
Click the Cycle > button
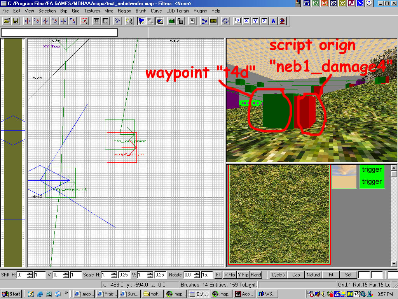tap(279, 274)
